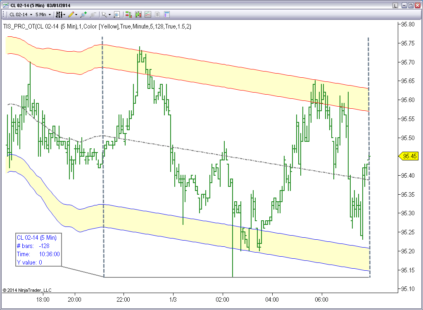Toggle the crosshair magnifier tool
The image size is (423, 310).
(118, 14)
